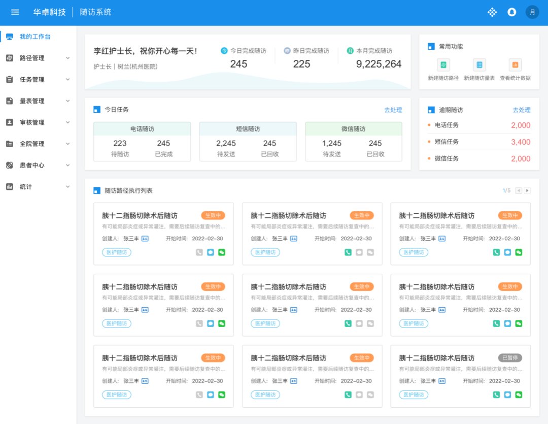Click 去处理 link in 今日任务 panel
The width and height of the screenshot is (548, 424).
point(393,110)
